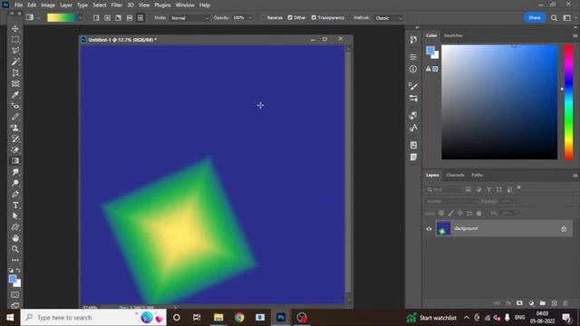The width and height of the screenshot is (580, 326).
Task: Select the Zoom tool in toolbox
Action: point(15,250)
